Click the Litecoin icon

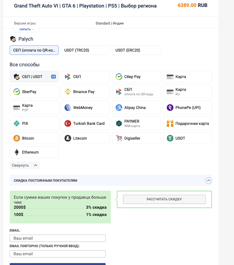(x=68, y=138)
